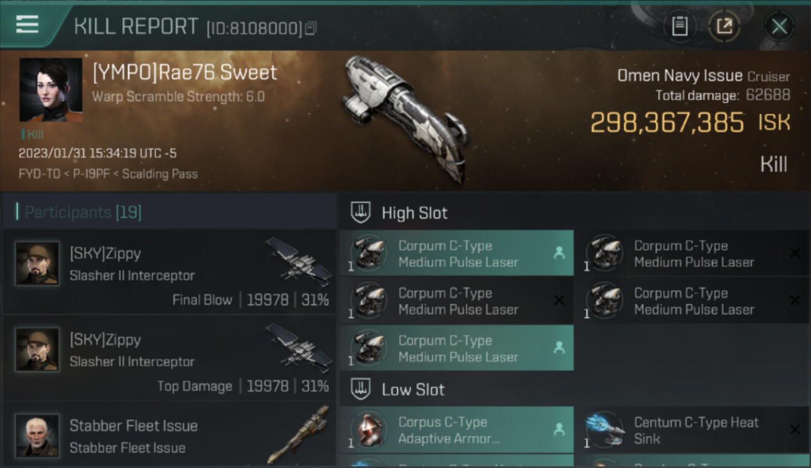This screenshot has width=811, height=468.
Task: Select Zippy's Top Damage participant entry
Action: tap(169, 358)
